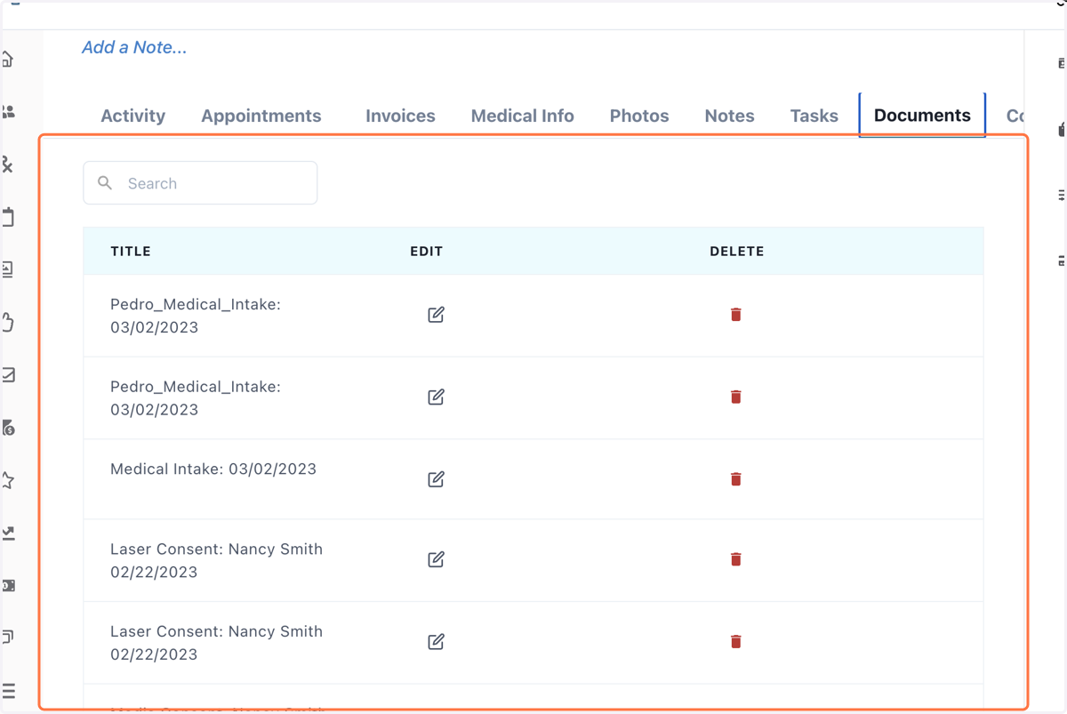The height and width of the screenshot is (714, 1067).
Task: Go to the Notes tab
Action: [x=729, y=116]
